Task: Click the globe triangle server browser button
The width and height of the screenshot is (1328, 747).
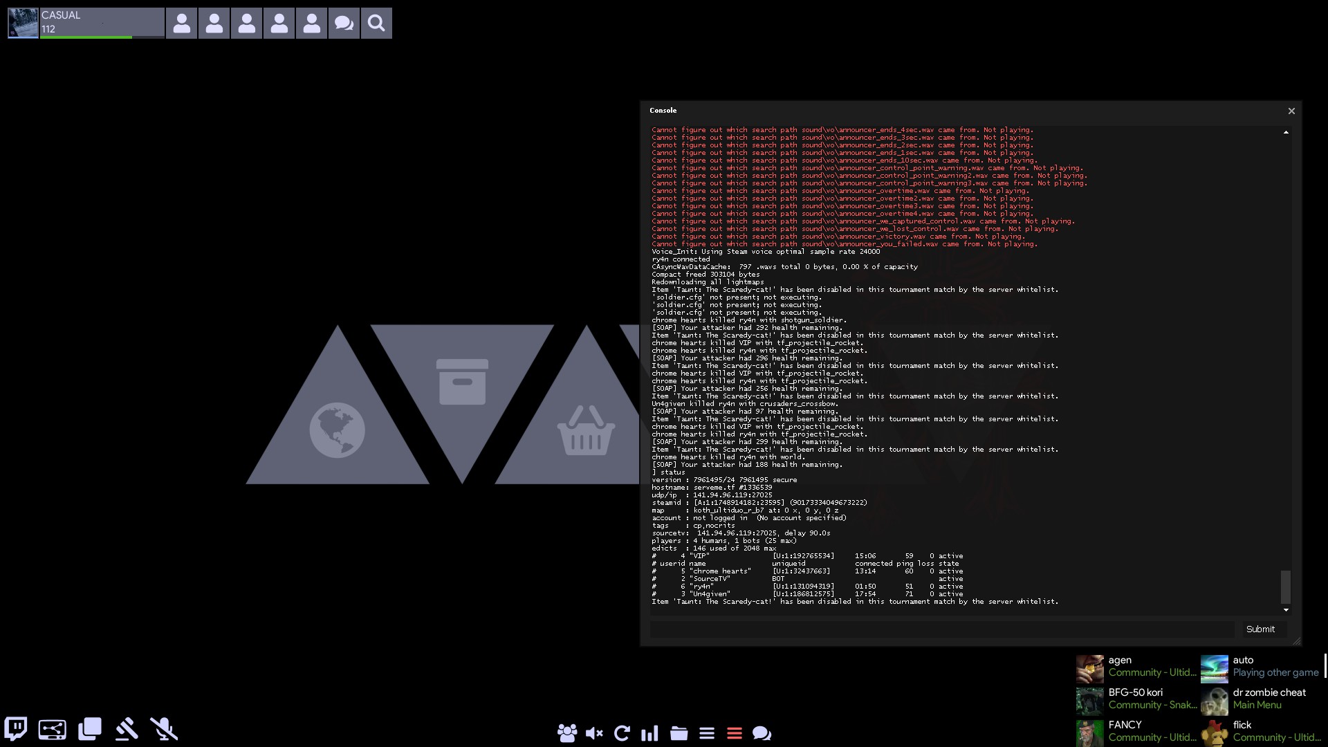Action: click(338, 429)
